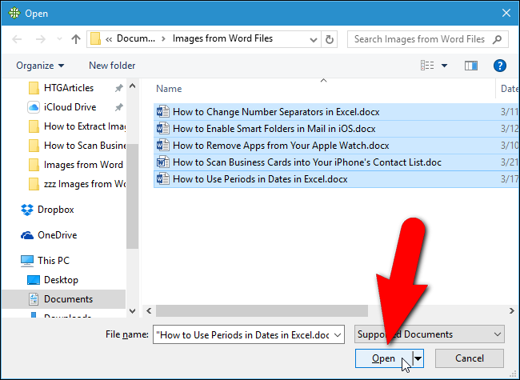This screenshot has height=380, width=520.
Task: Click the Open button split arrow
Action: click(418, 358)
